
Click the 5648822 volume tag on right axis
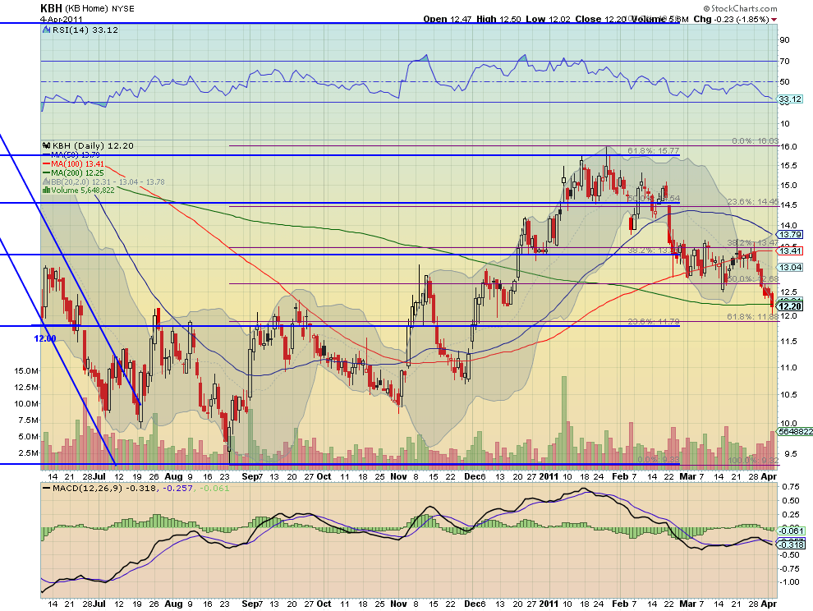(x=795, y=431)
